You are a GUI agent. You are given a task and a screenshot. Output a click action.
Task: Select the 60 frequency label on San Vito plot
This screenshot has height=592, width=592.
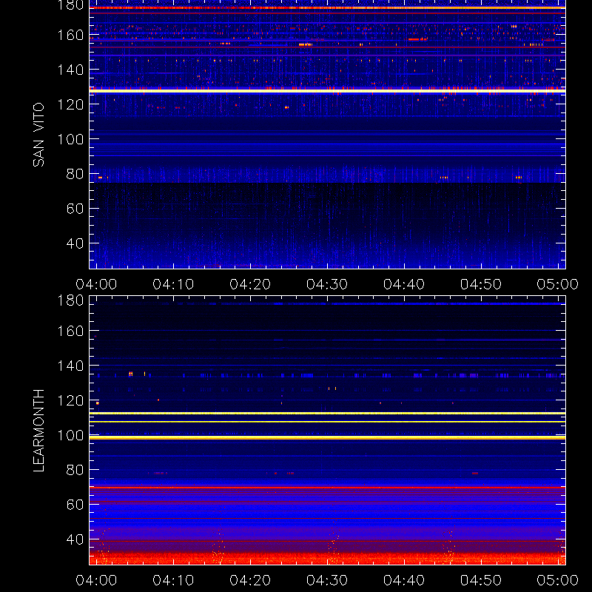pos(75,209)
